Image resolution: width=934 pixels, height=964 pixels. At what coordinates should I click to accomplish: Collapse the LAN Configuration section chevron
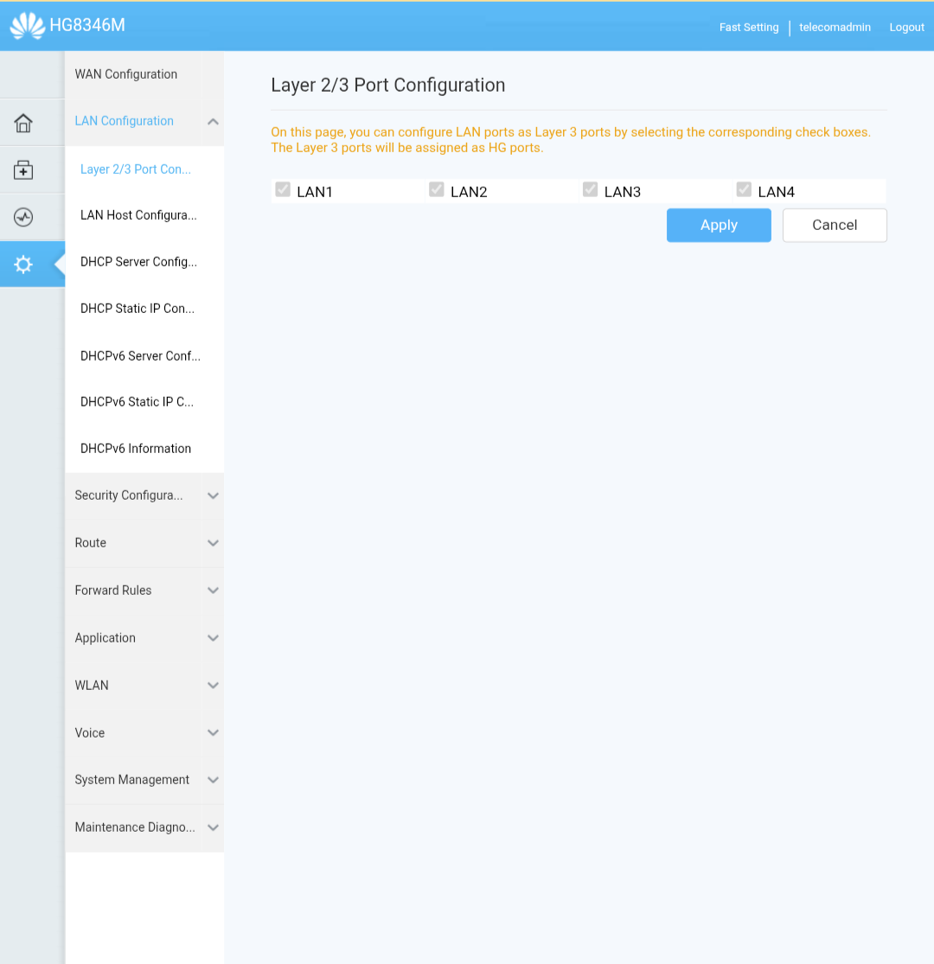pos(213,122)
